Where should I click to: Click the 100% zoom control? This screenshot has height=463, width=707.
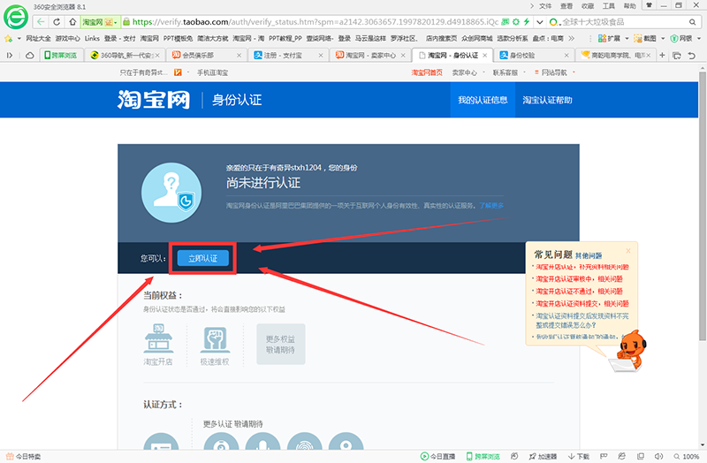click(687, 456)
